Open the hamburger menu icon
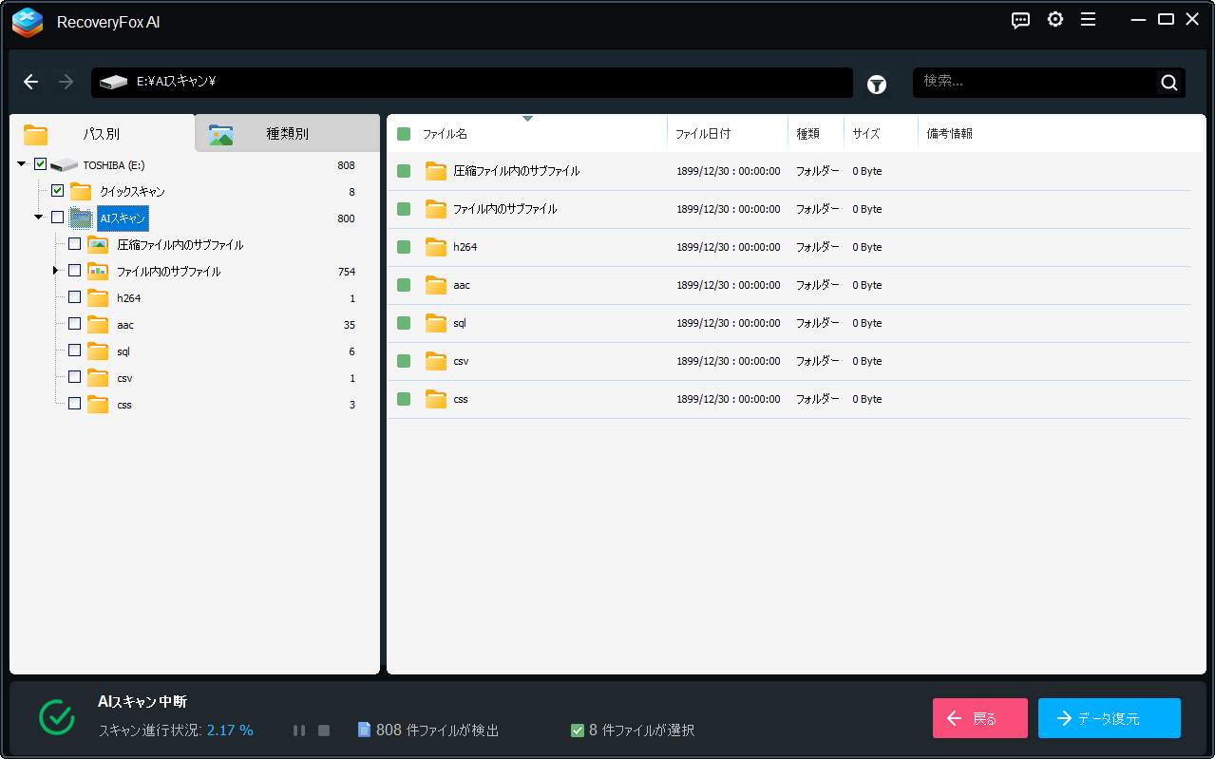1215x759 pixels. coord(1088,20)
